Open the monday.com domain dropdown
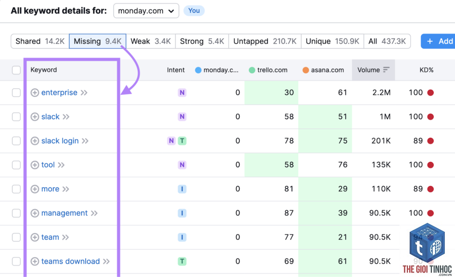The width and height of the screenshot is (455, 277). click(x=146, y=11)
